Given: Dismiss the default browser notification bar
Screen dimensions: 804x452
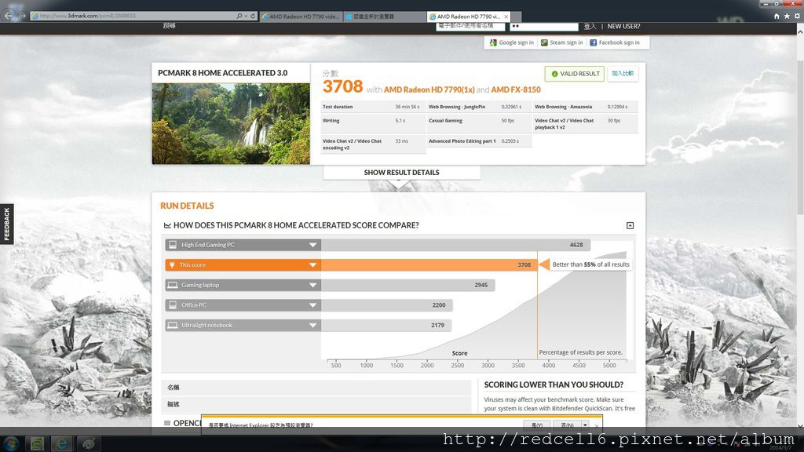Looking at the screenshot, I should [x=597, y=425].
